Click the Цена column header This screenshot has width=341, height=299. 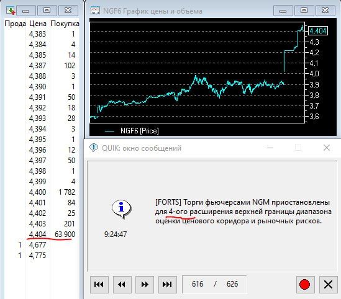[x=38, y=24]
